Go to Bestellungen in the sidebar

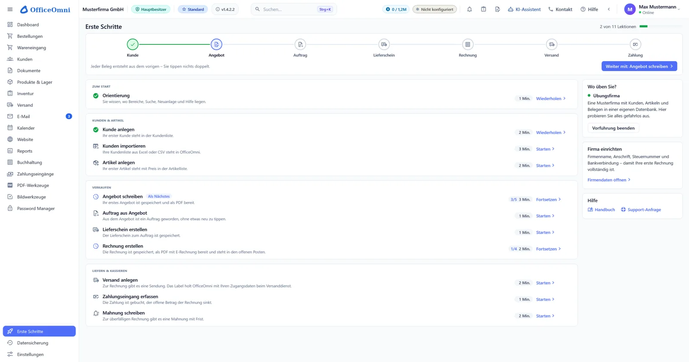pos(39,36)
